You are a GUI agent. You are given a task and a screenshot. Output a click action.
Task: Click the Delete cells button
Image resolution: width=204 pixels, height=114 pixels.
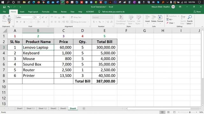click(154, 19)
